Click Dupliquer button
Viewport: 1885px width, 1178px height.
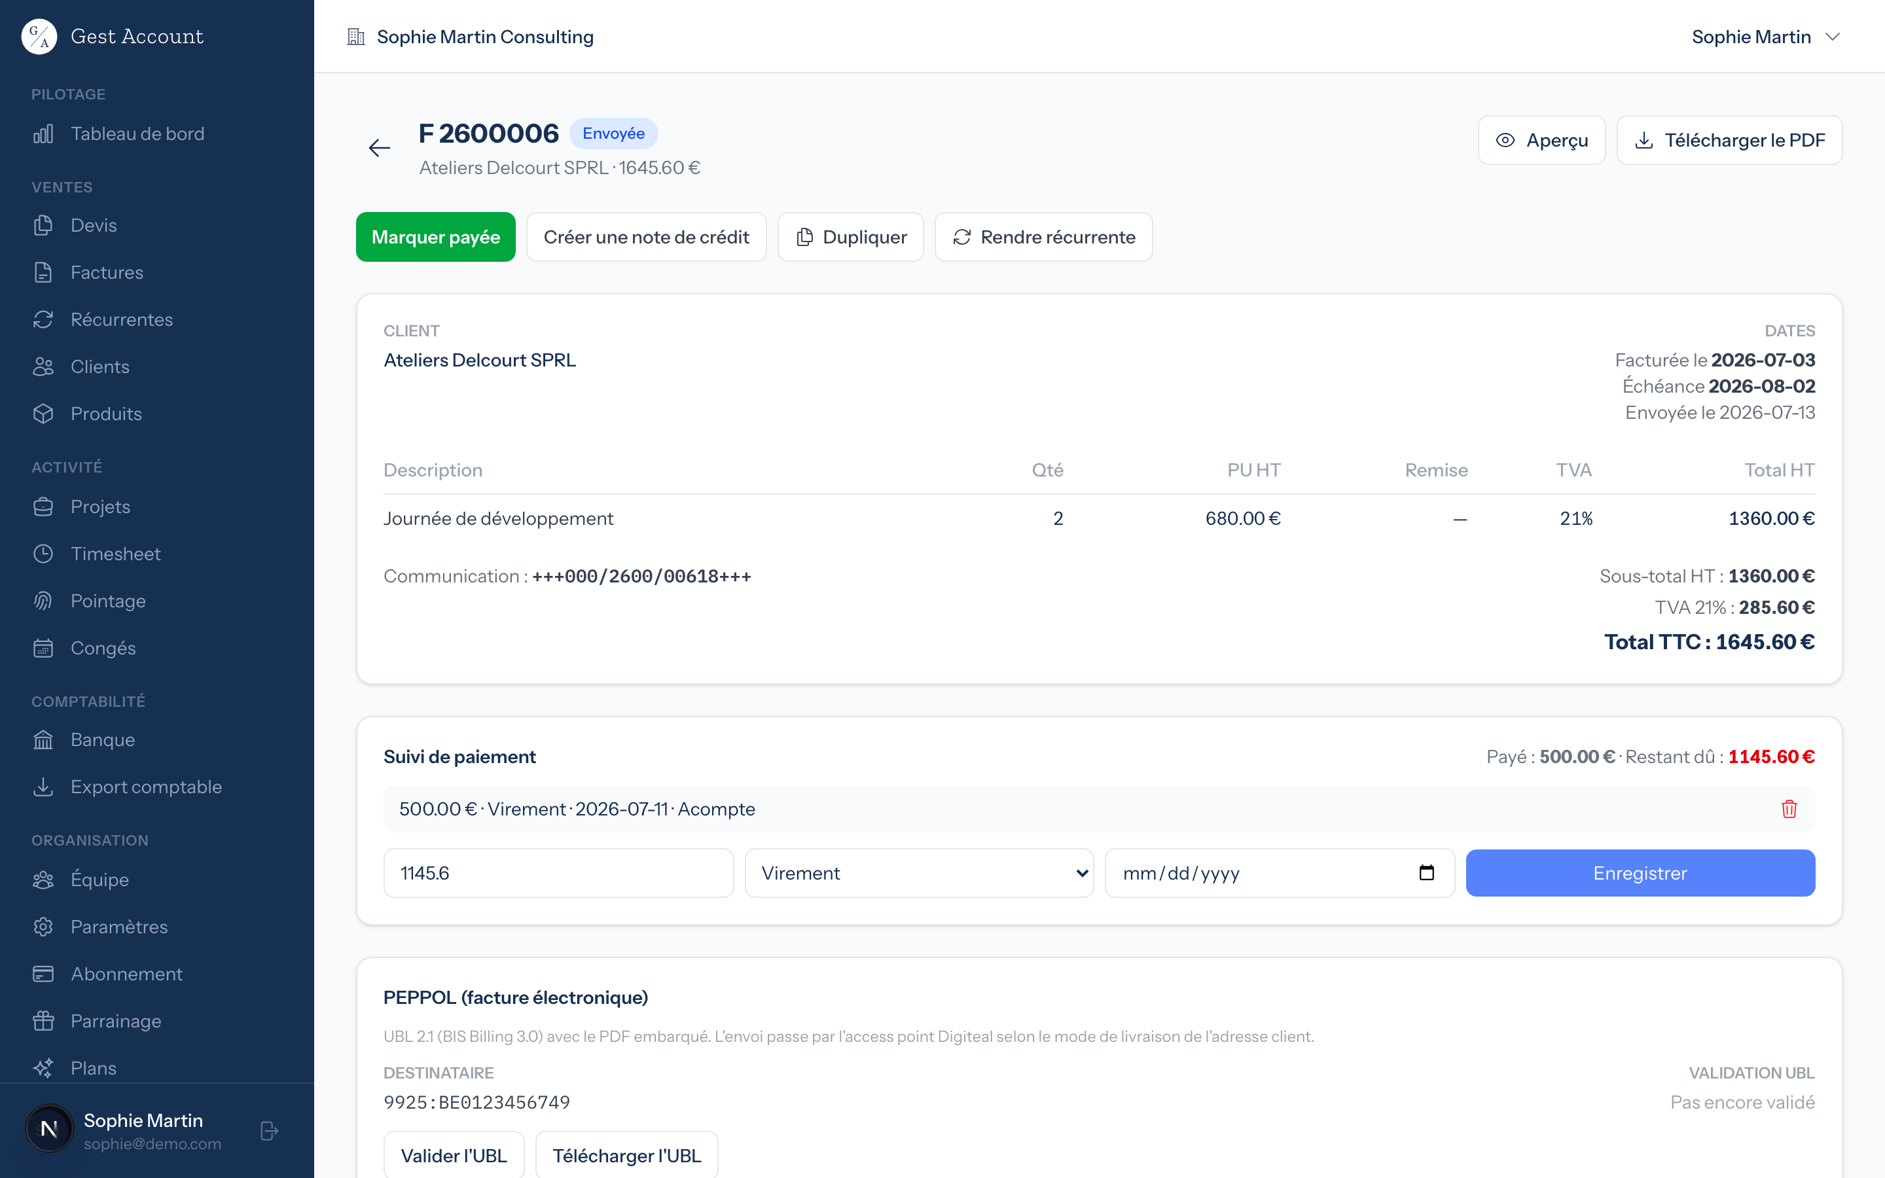[x=851, y=237]
